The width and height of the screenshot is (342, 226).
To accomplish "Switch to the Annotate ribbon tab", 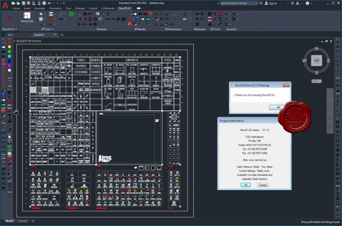I will coord(40,9).
